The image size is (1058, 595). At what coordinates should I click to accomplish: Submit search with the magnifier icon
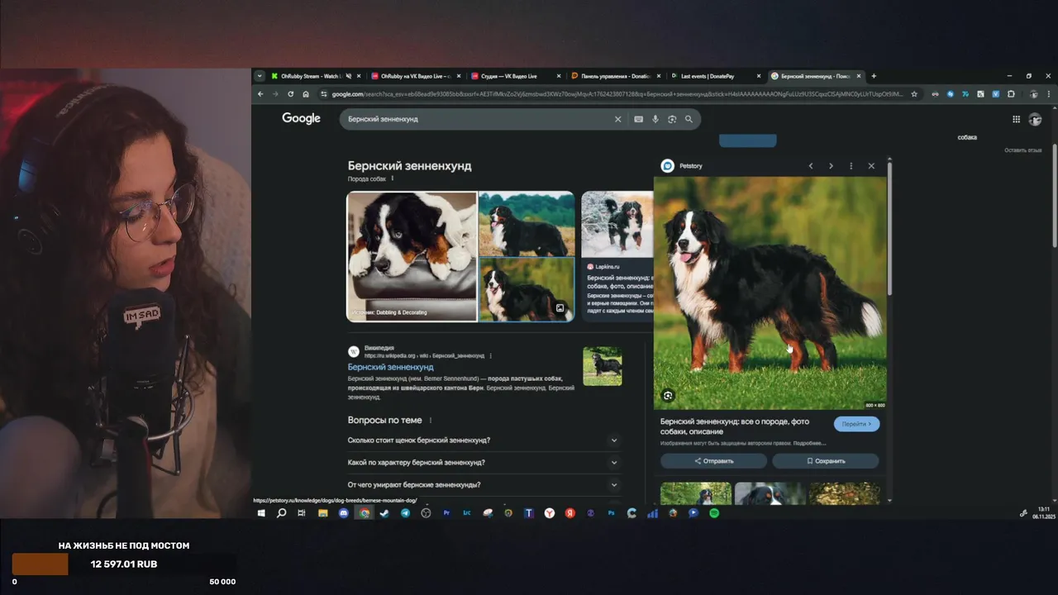click(x=689, y=119)
